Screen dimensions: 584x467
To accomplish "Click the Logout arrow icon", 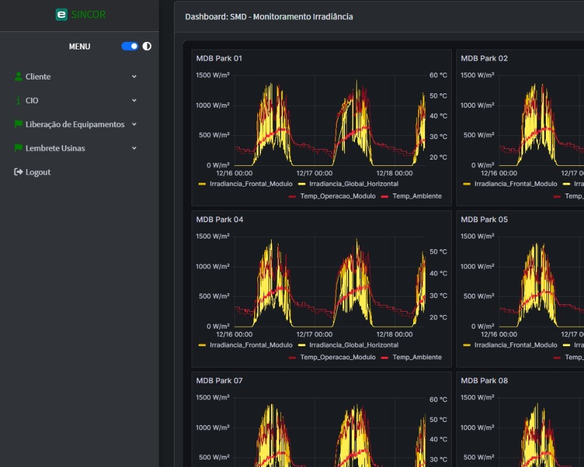I will click(x=18, y=172).
